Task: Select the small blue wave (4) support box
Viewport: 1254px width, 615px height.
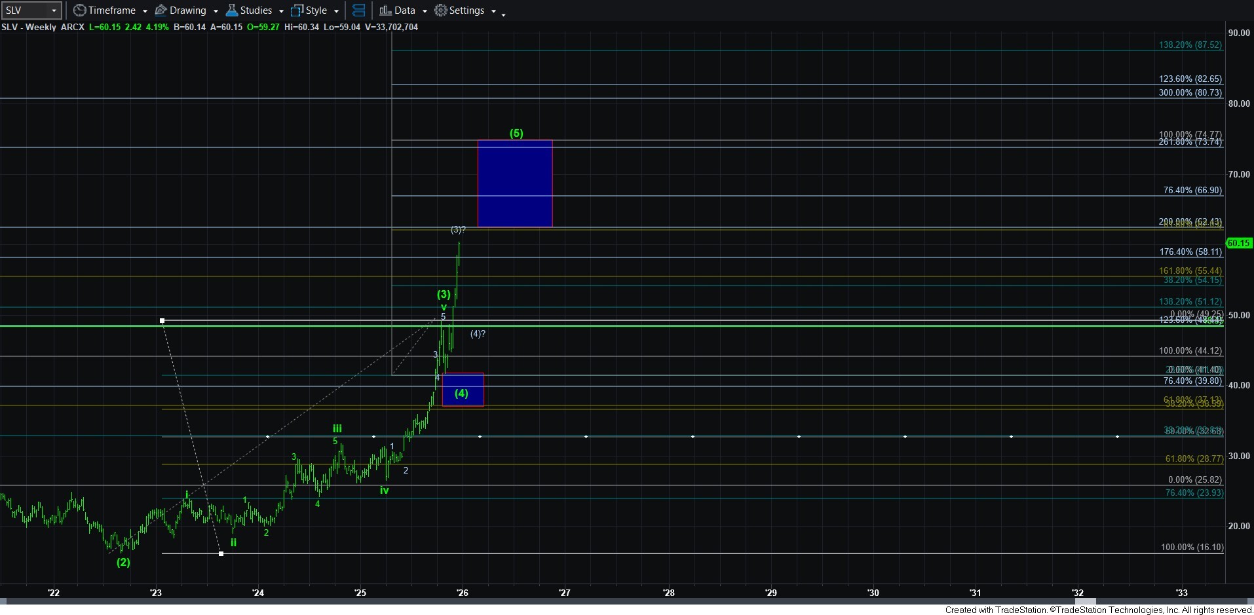Action: tap(463, 390)
